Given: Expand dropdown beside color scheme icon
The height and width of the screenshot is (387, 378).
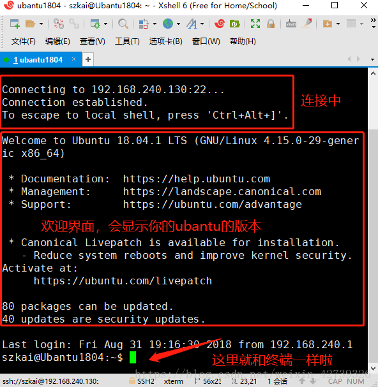Looking at the screenshot, I should click(155, 24).
